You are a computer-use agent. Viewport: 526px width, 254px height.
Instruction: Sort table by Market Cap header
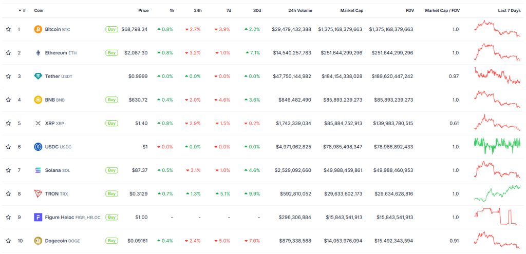pos(351,10)
